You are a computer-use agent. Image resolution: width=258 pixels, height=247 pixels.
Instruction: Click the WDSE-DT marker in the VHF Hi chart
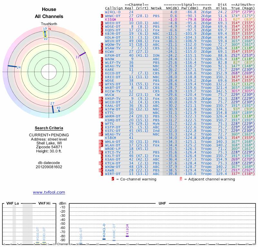click(x=37, y=242)
